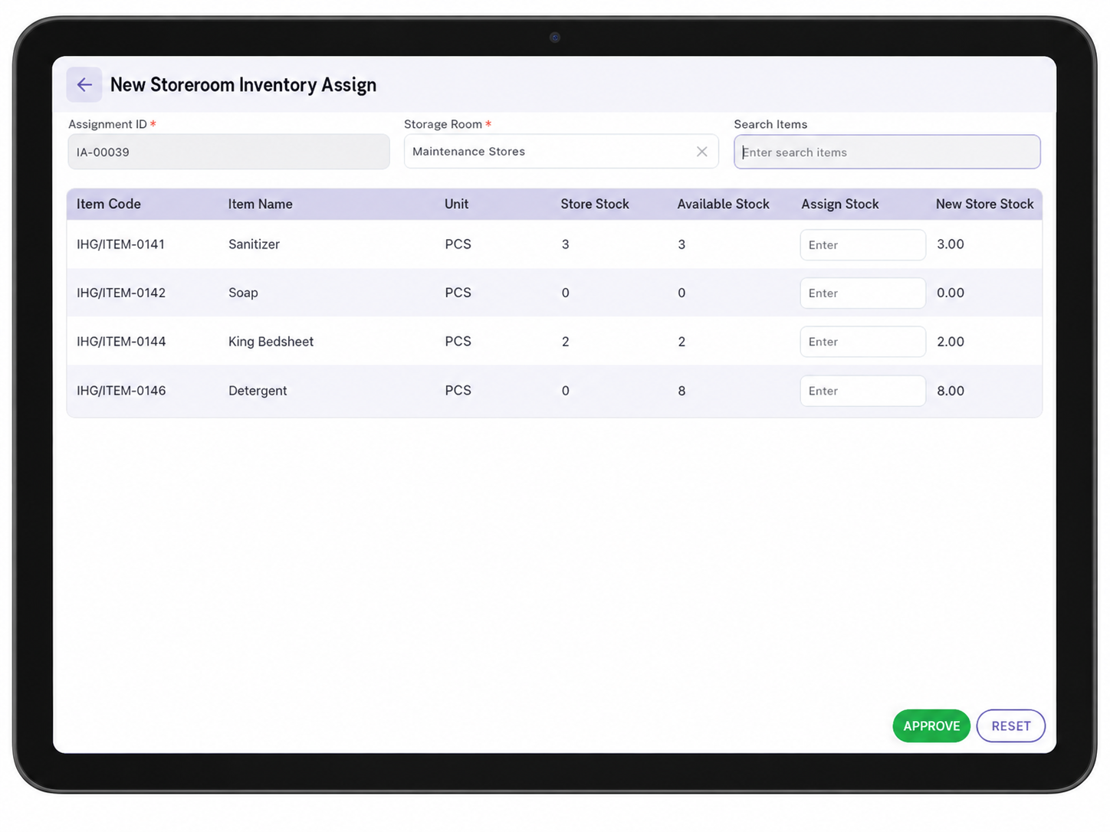This screenshot has height=832, width=1110.
Task: Reset the assignment form
Action: [1011, 726]
